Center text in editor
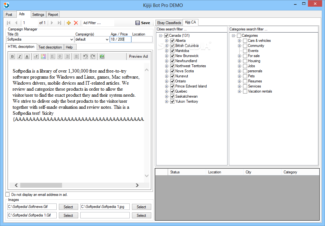The image size is (325, 226). click(x=60, y=56)
